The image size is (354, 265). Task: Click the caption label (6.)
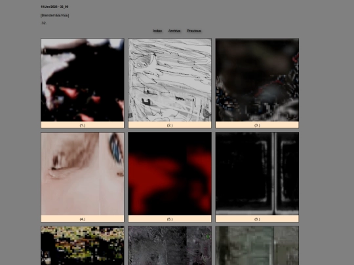[257, 219]
